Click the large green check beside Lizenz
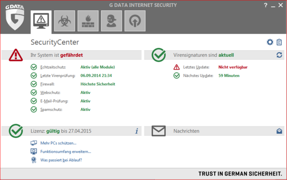The height and width of the screenshot is (180, 287). point(16,131)
